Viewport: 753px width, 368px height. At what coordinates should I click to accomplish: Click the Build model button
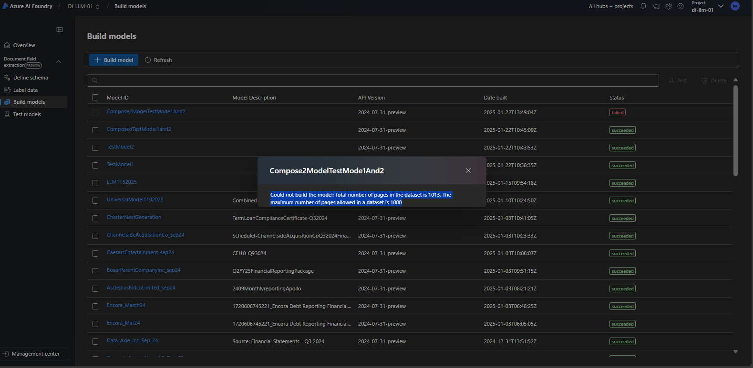point(114,60)
